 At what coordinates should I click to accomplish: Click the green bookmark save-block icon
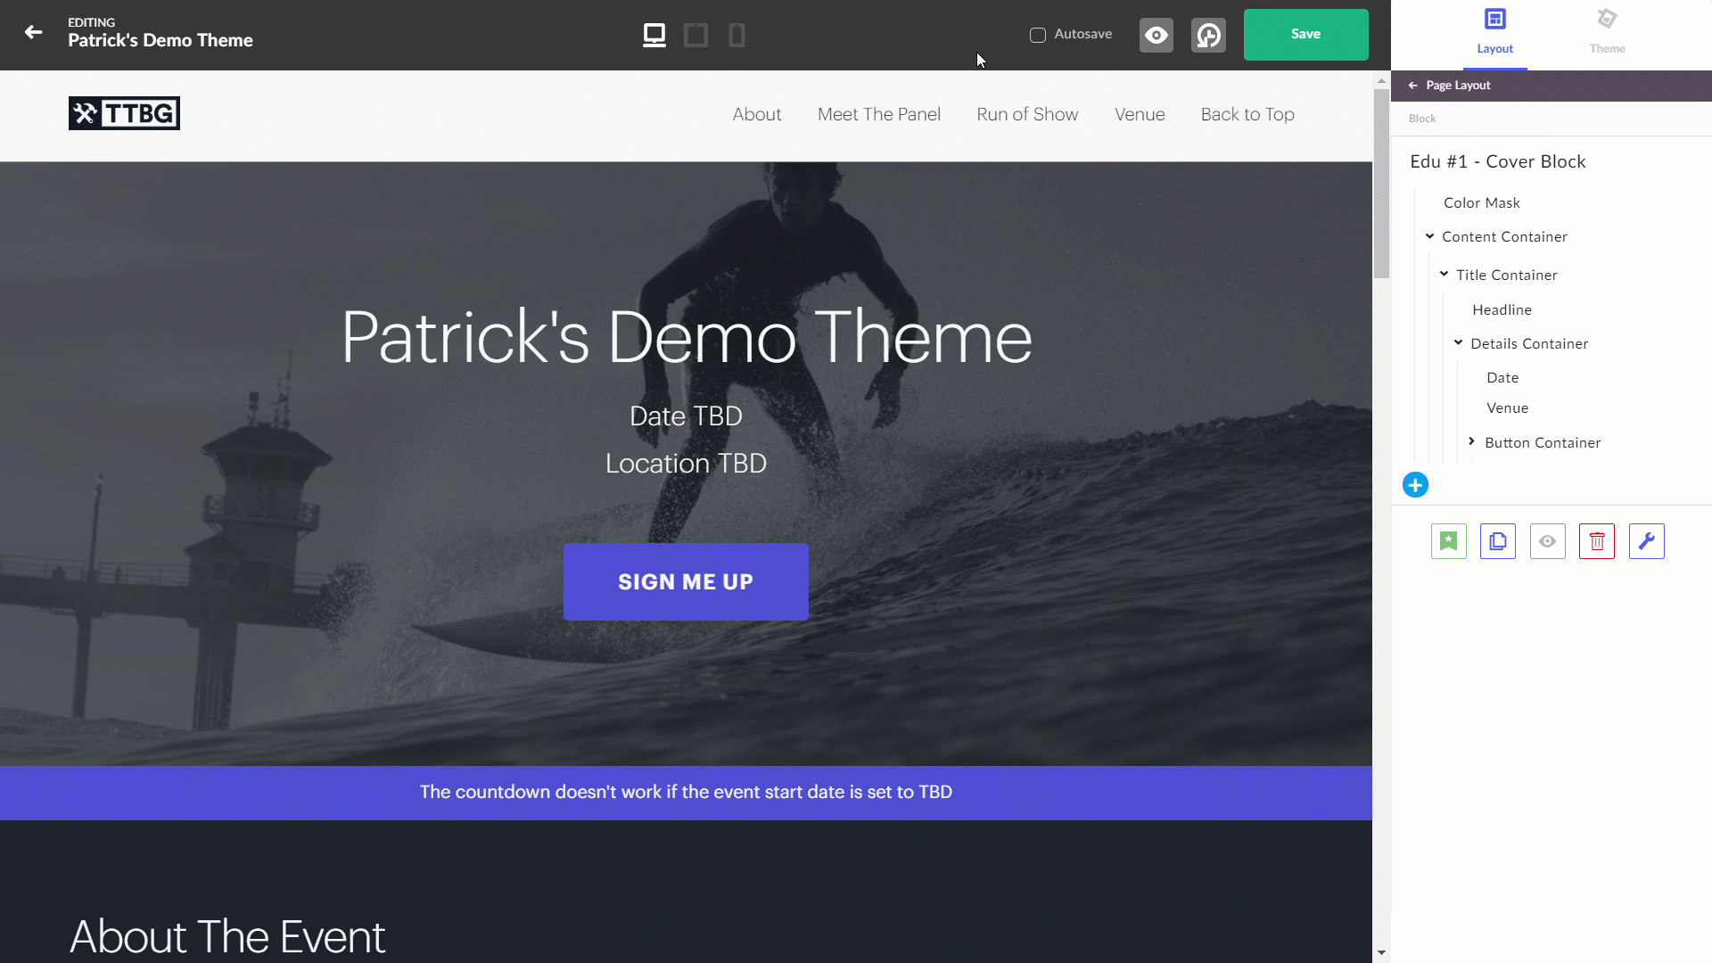click(x=1448, y=541)
